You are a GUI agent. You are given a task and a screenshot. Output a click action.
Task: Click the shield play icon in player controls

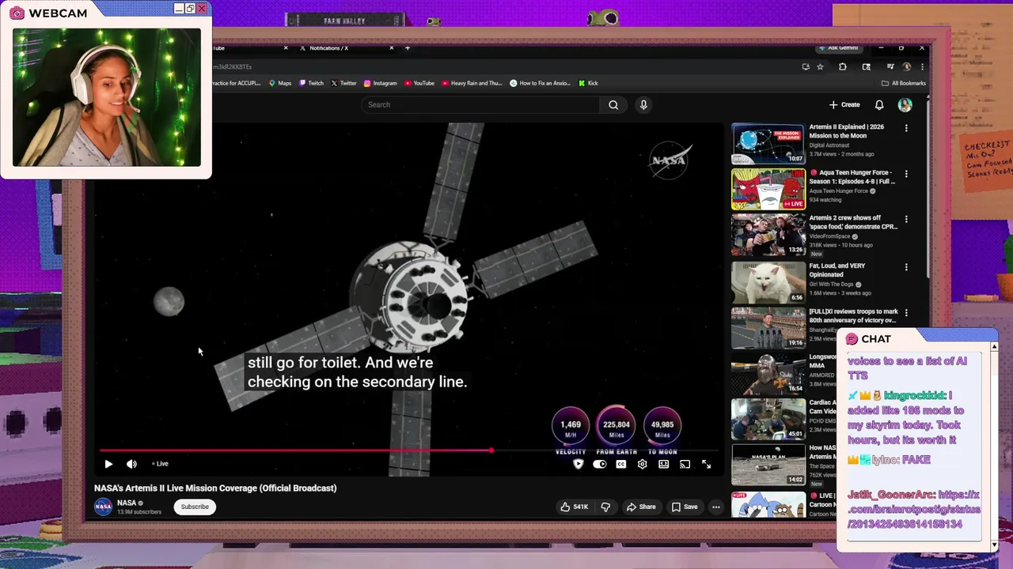[x=579, y=465]
